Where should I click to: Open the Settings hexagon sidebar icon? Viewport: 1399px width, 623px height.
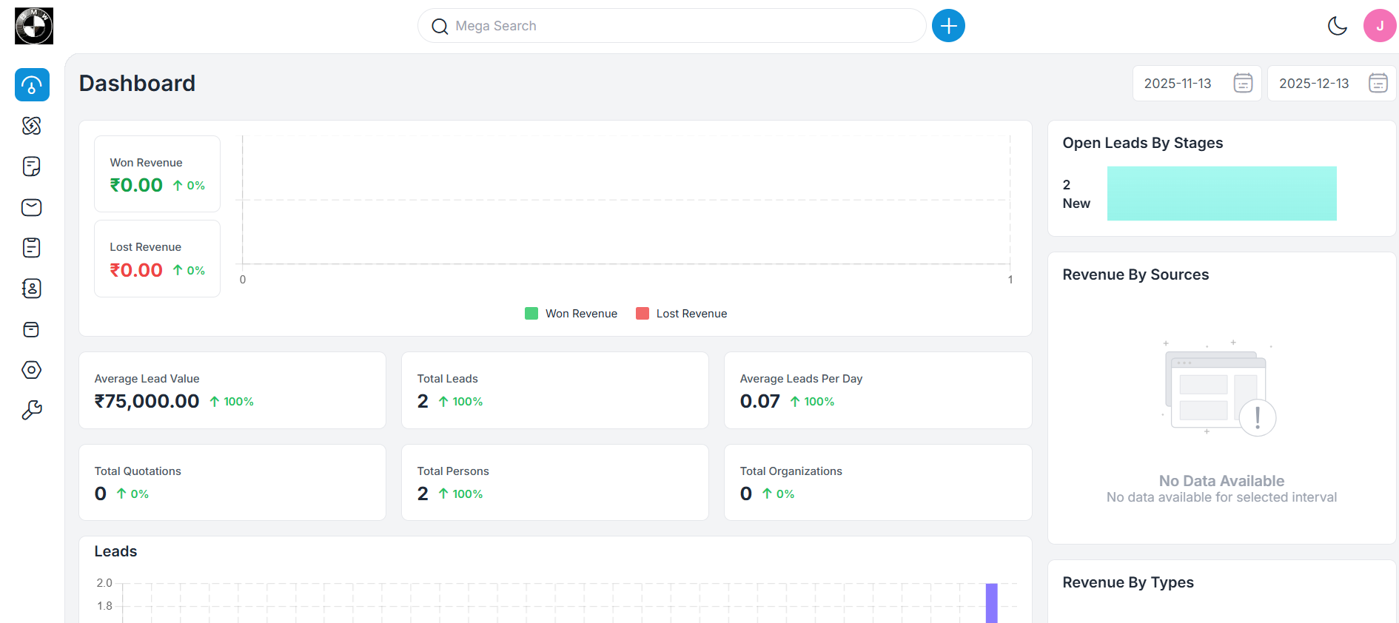click(32, 370)
